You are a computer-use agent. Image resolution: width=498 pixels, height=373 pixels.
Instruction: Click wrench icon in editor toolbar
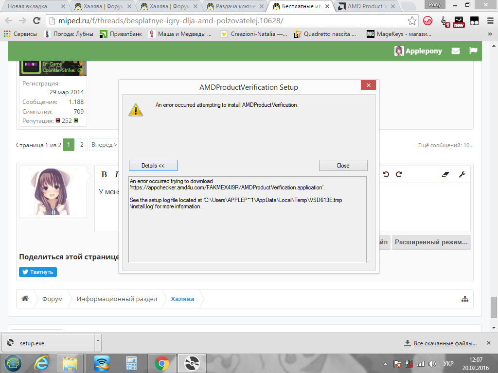coord(462,174)
